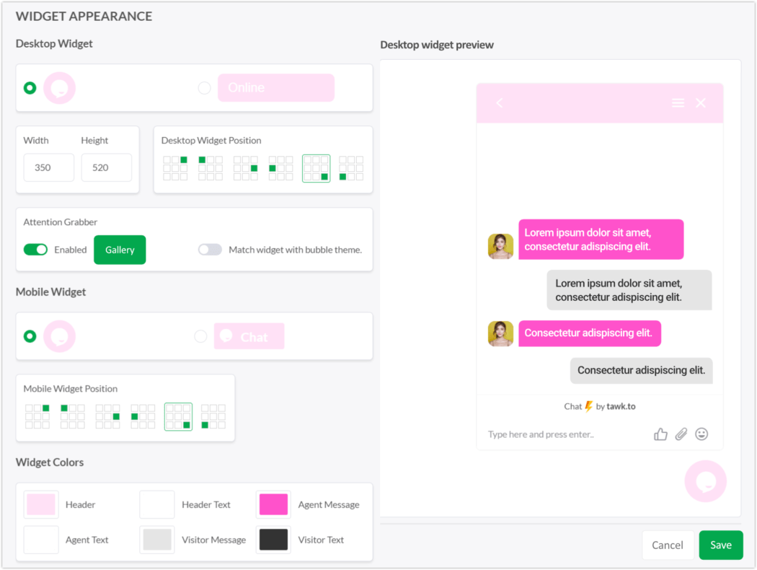Select mobile widget middle-left position grid
Screen dimensions: 757x570
tap(143, 416)
